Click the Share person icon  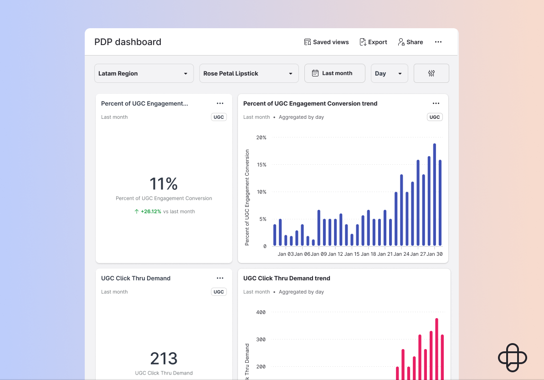(401, 42)
